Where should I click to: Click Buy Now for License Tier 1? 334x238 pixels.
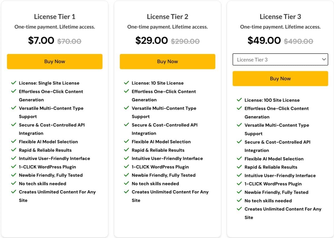[55, 62]
